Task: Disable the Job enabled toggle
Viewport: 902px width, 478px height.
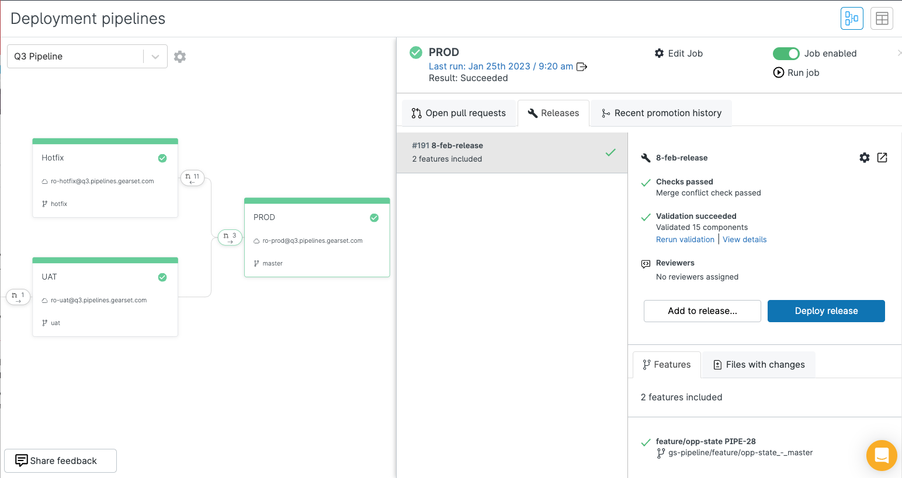Action: (x=786, y=54)
